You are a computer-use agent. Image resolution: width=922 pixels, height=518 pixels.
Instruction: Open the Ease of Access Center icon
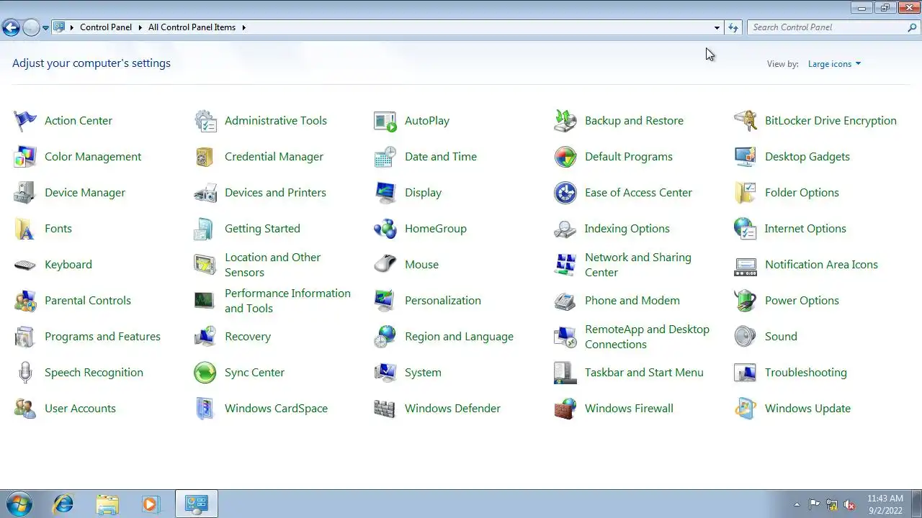tap(565, 193)
